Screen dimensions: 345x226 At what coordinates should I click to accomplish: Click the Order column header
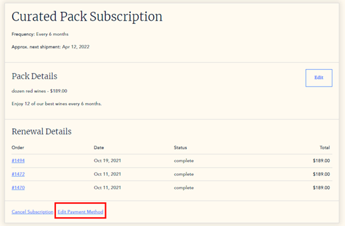point(18,148)
